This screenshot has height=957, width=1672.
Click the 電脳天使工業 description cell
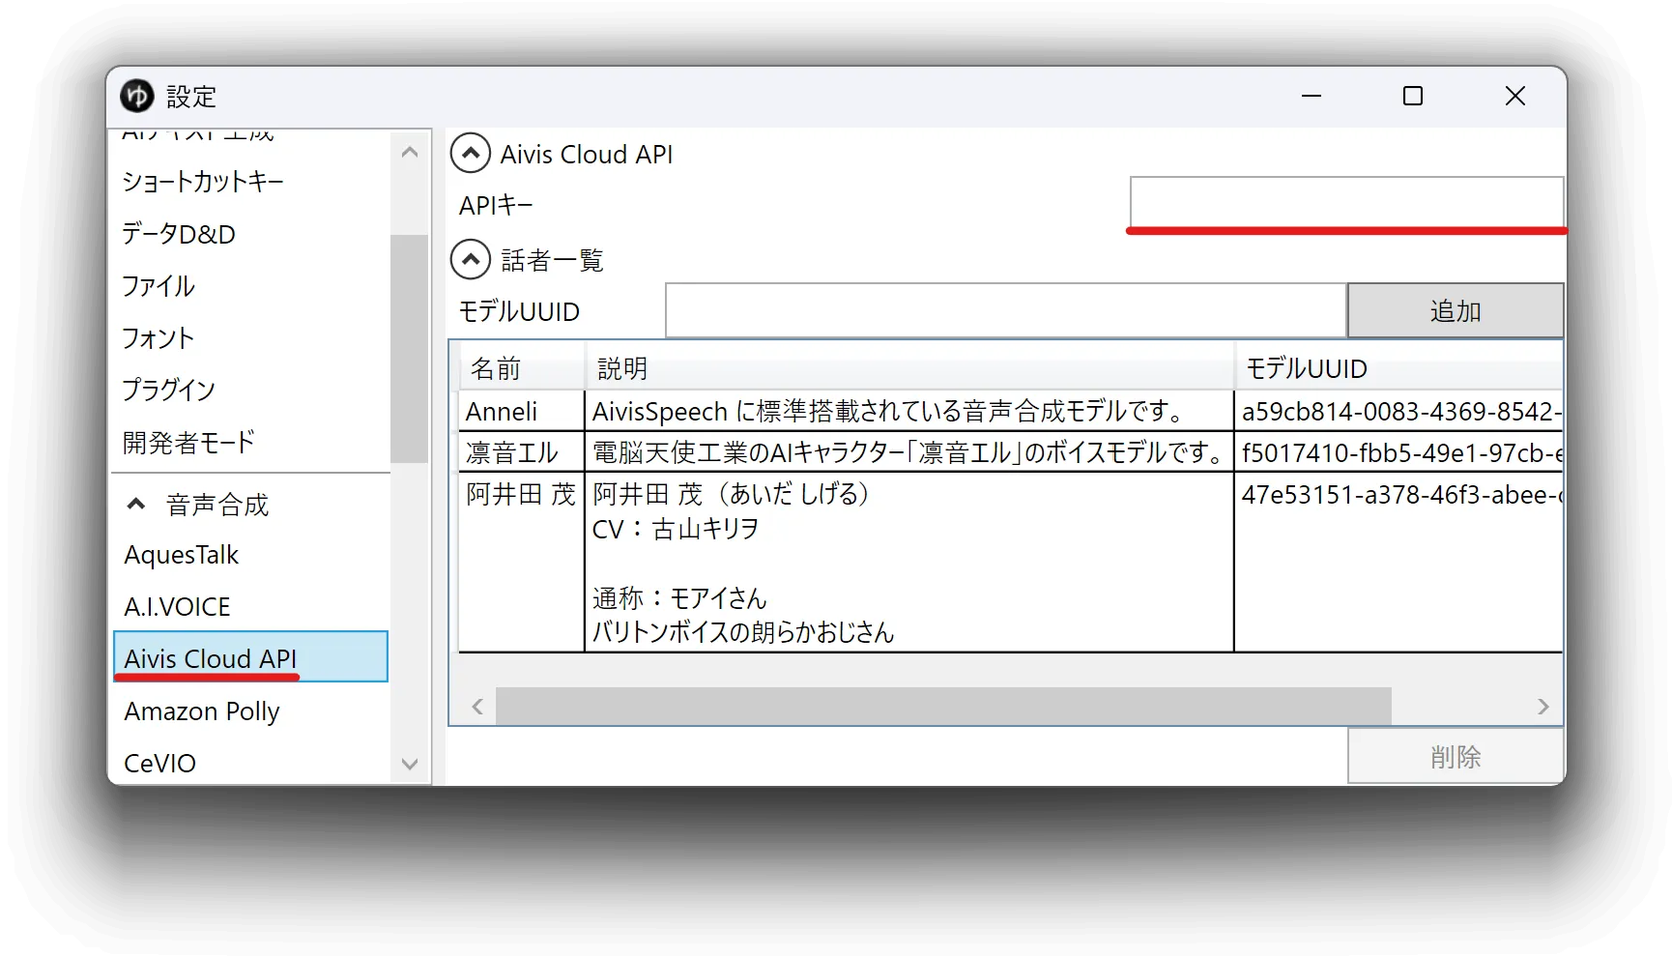[909, 452]
